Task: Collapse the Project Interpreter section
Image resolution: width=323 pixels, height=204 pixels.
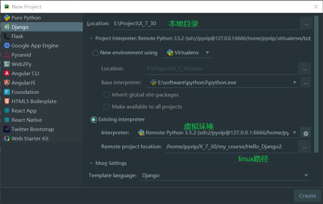Action: [91, 38]
